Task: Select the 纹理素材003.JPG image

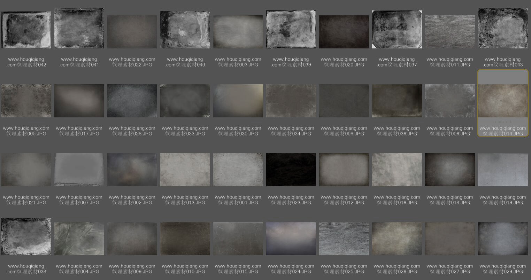Action: [238, 32]
